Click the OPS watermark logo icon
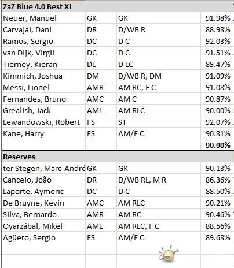Screen dimensions: 234x268 pyautogui.click(x=169, y=254)
